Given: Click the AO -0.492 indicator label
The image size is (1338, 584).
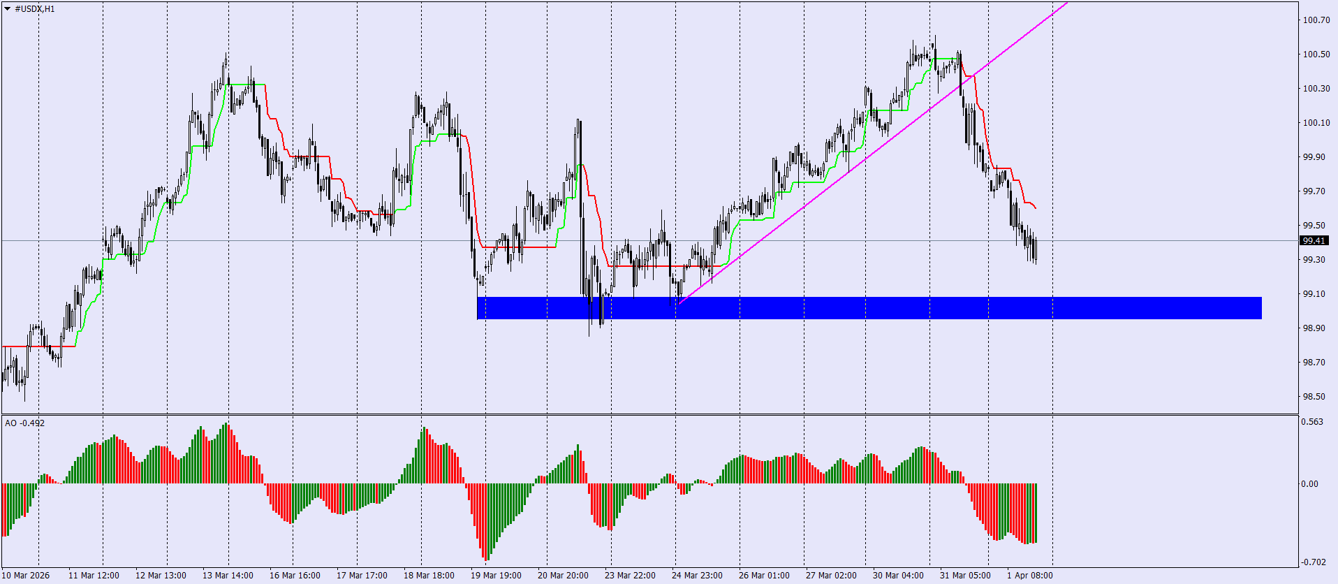Looking at the screenshot, I should click(x=24, y=423).
